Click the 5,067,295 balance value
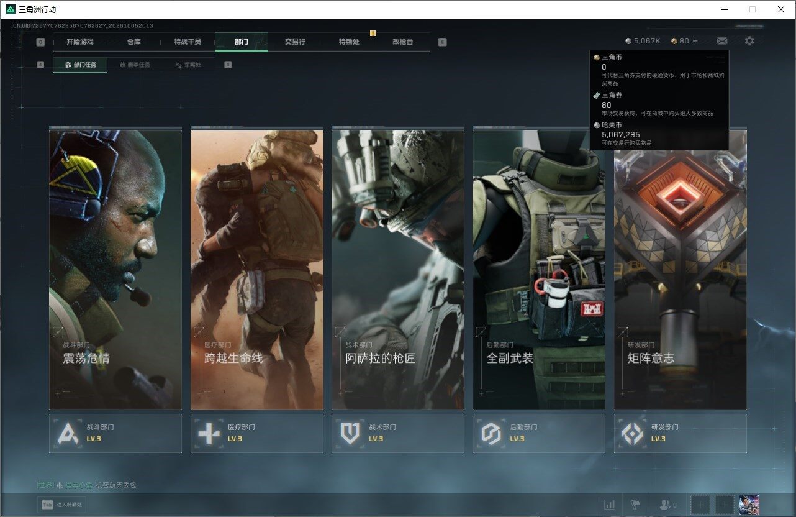This screenshot has height=517, width=796. 621,134
